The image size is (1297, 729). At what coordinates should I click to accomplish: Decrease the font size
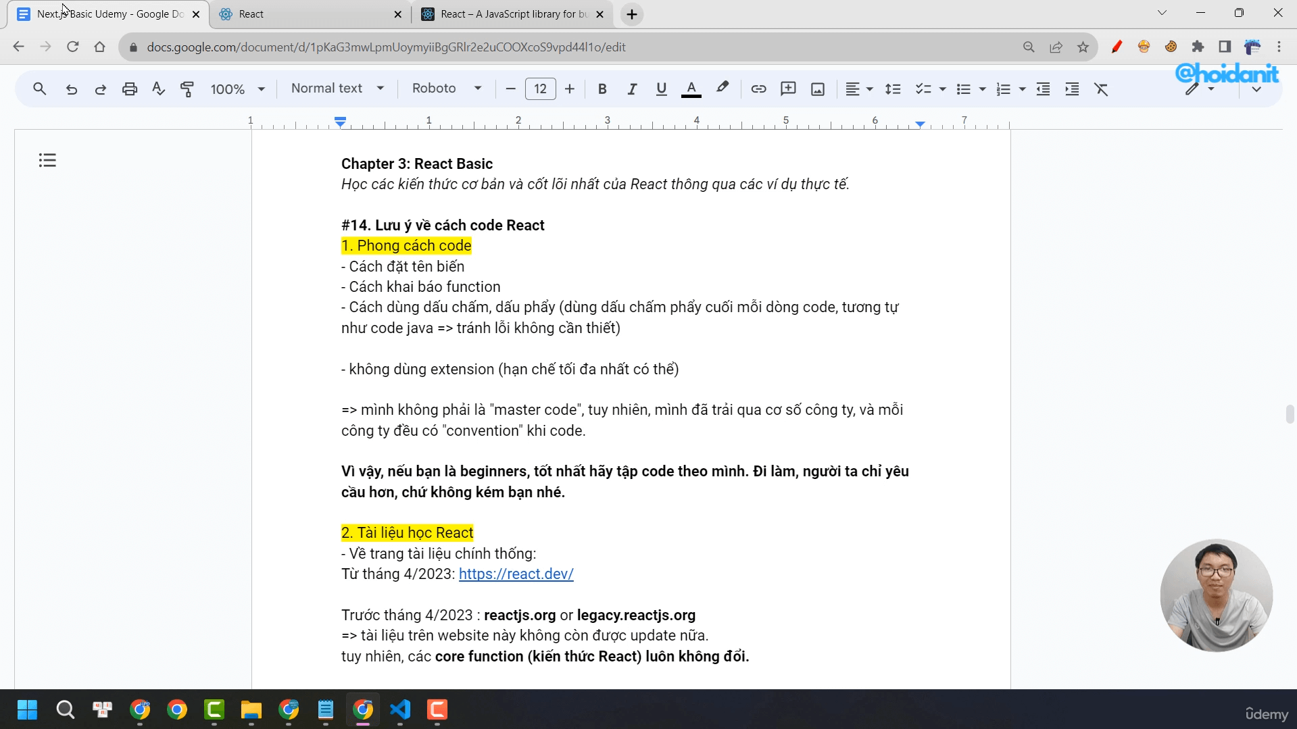coord(510,89)
